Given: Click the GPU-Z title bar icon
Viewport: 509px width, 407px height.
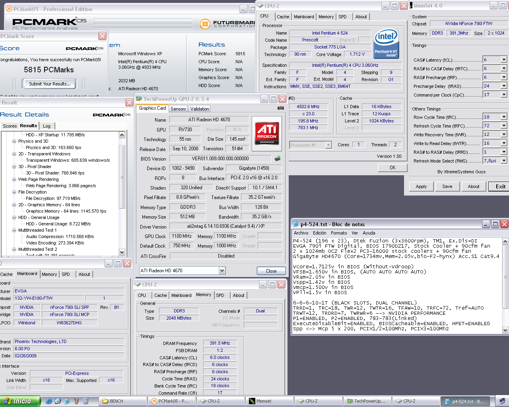Looking at the screenshot, I should (139, 99).
